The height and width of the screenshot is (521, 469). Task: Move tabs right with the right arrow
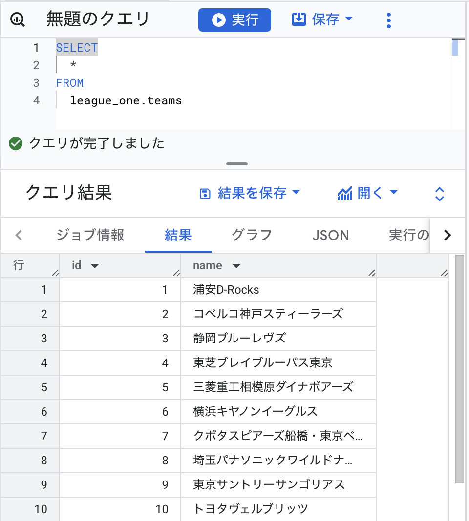448,235
